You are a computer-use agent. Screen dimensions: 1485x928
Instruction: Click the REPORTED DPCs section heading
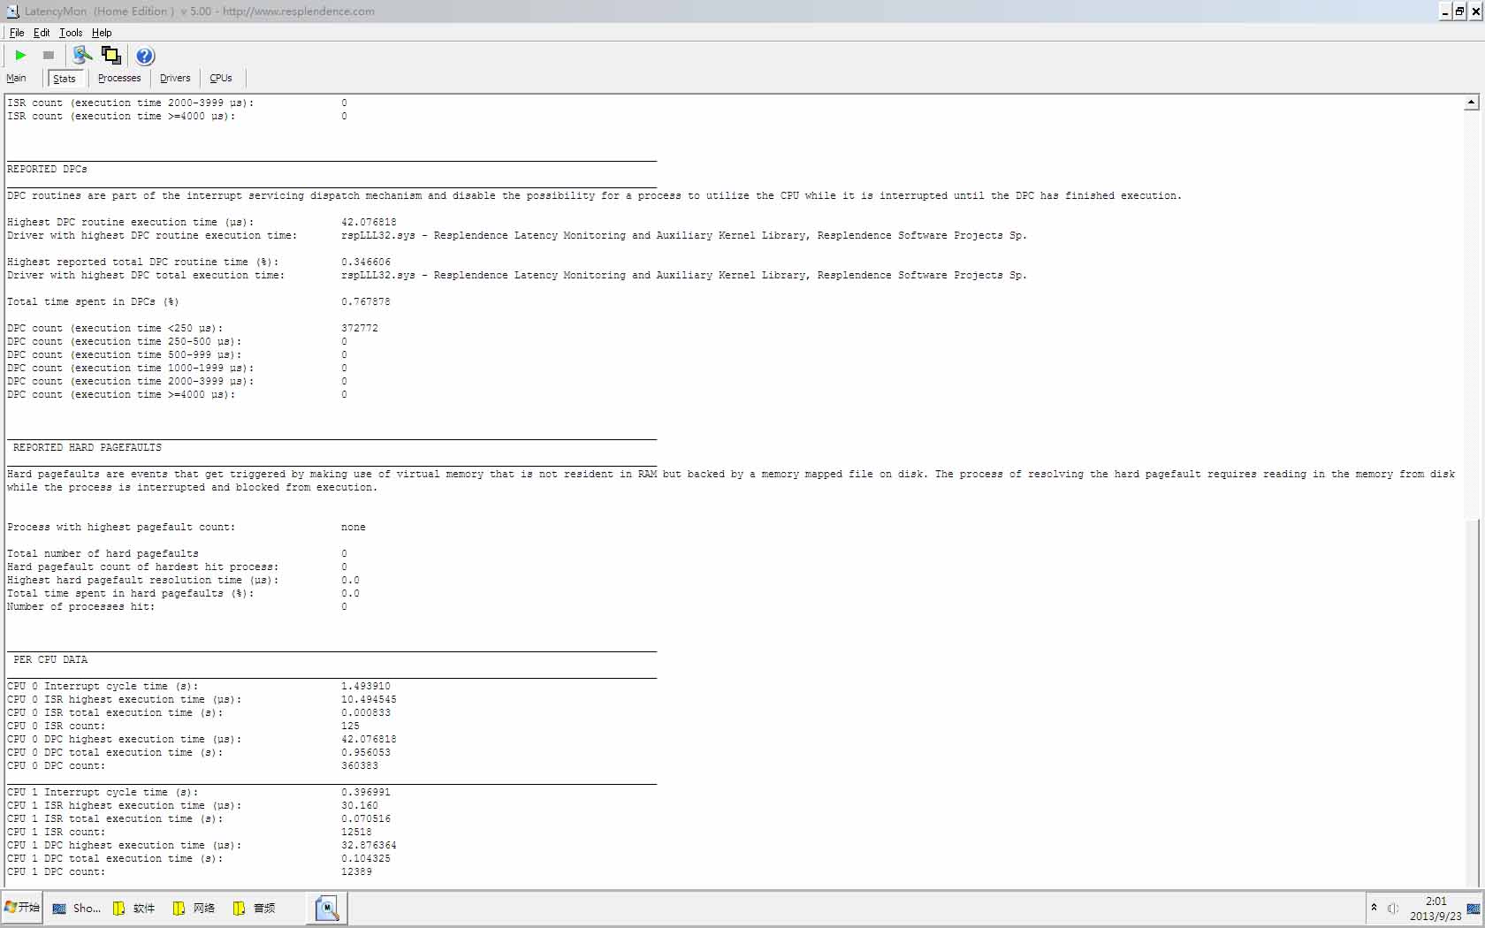47,169
